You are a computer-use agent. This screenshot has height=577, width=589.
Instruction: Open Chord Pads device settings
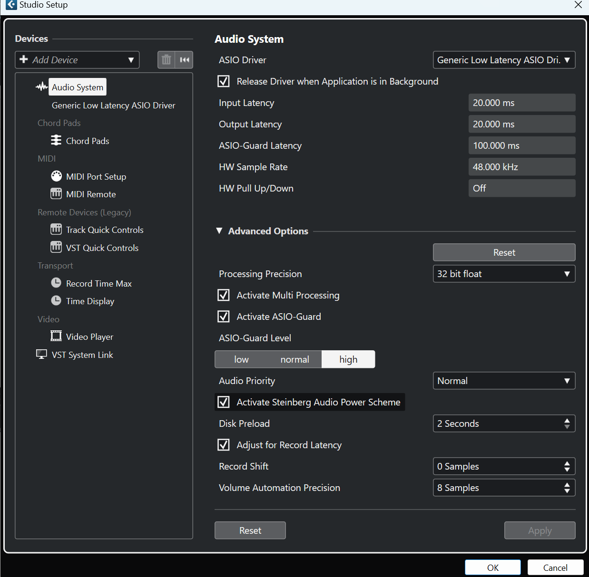pos(88,141)
